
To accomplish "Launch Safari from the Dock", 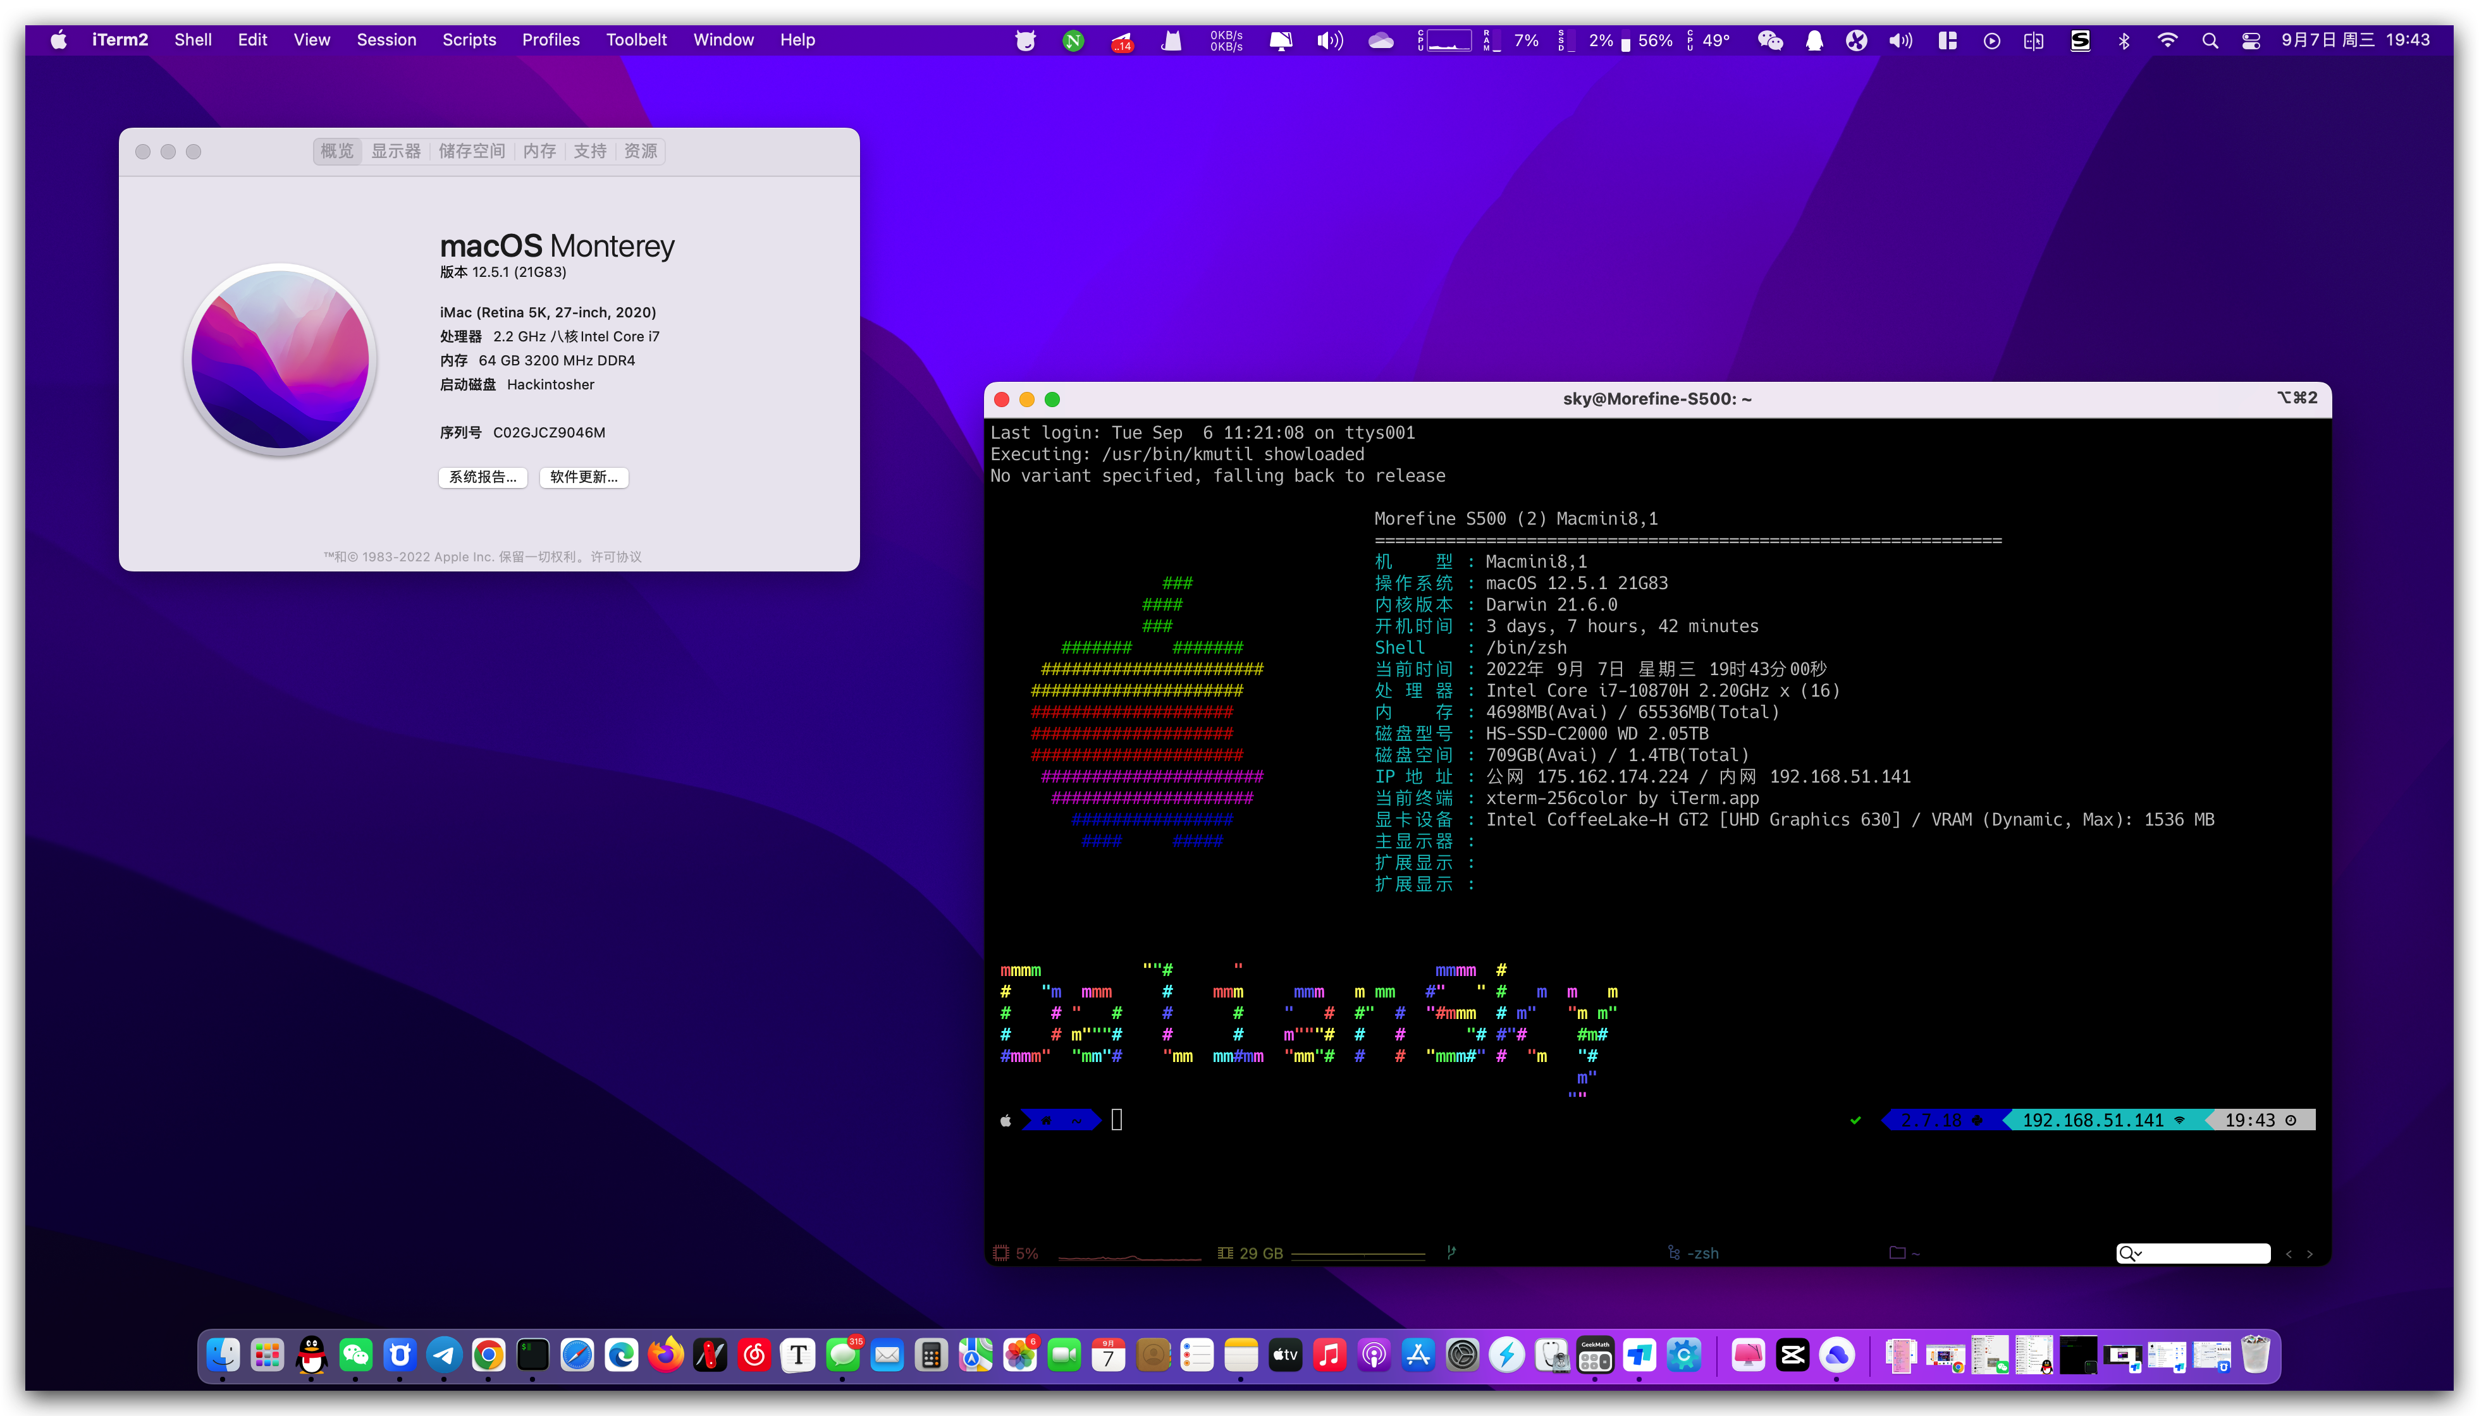I will (x=577, y=1355).
